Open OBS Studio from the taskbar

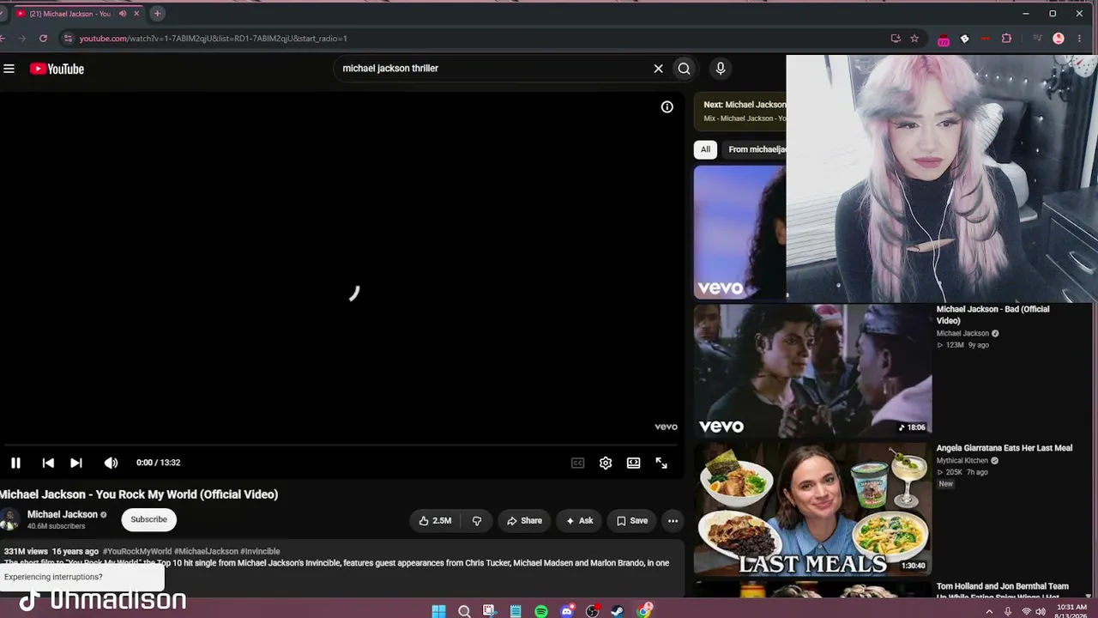[592, 611]
